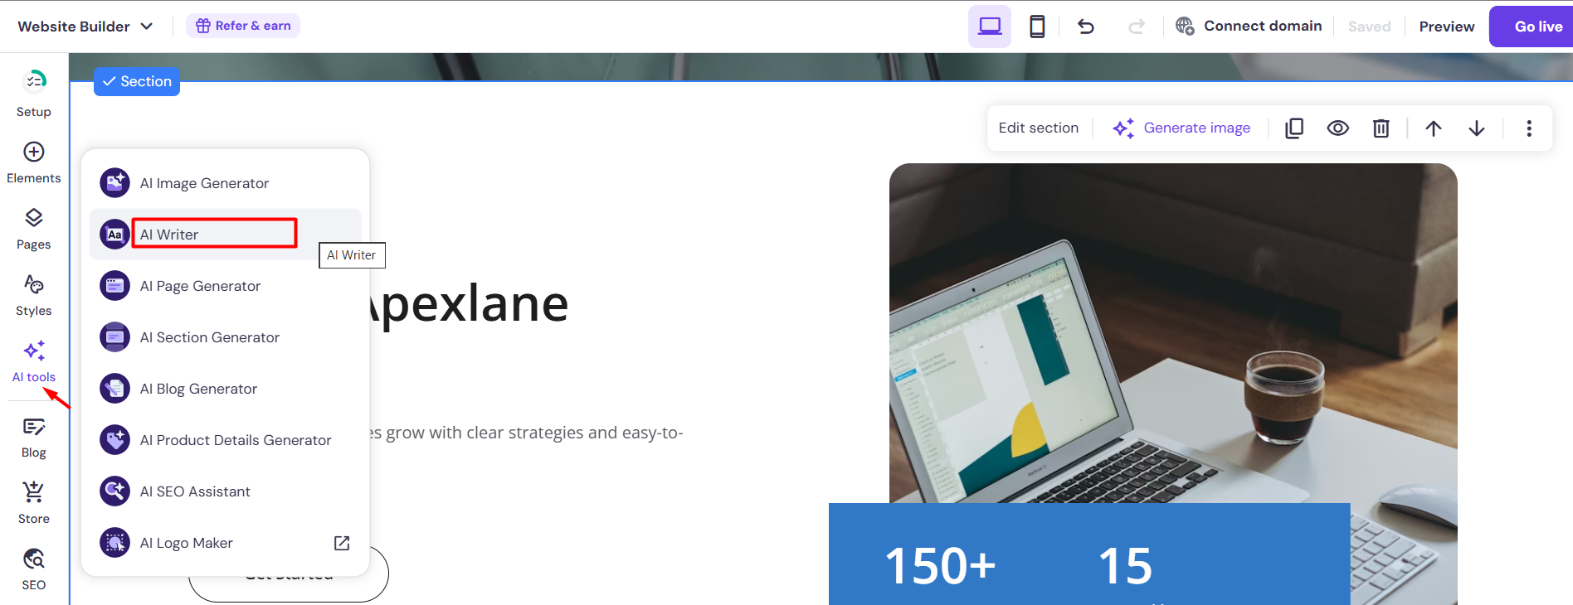
Task: Select the paragraph about clear strategies
Action: [527, 433]
